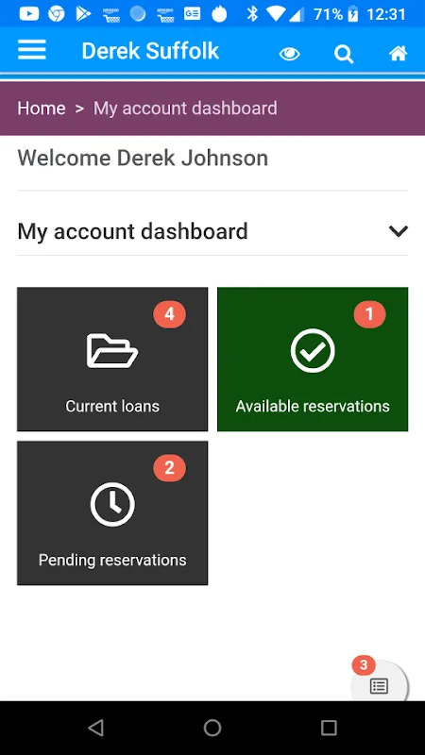Tap the eye accessibility icon
The height and width of the screenshot is (755, 425).
click(x=290, y=54)
